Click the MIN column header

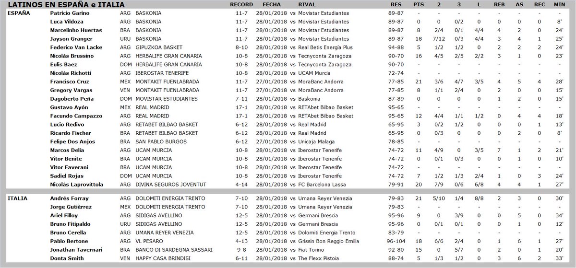pyautogui.click(x=559, y=5)
